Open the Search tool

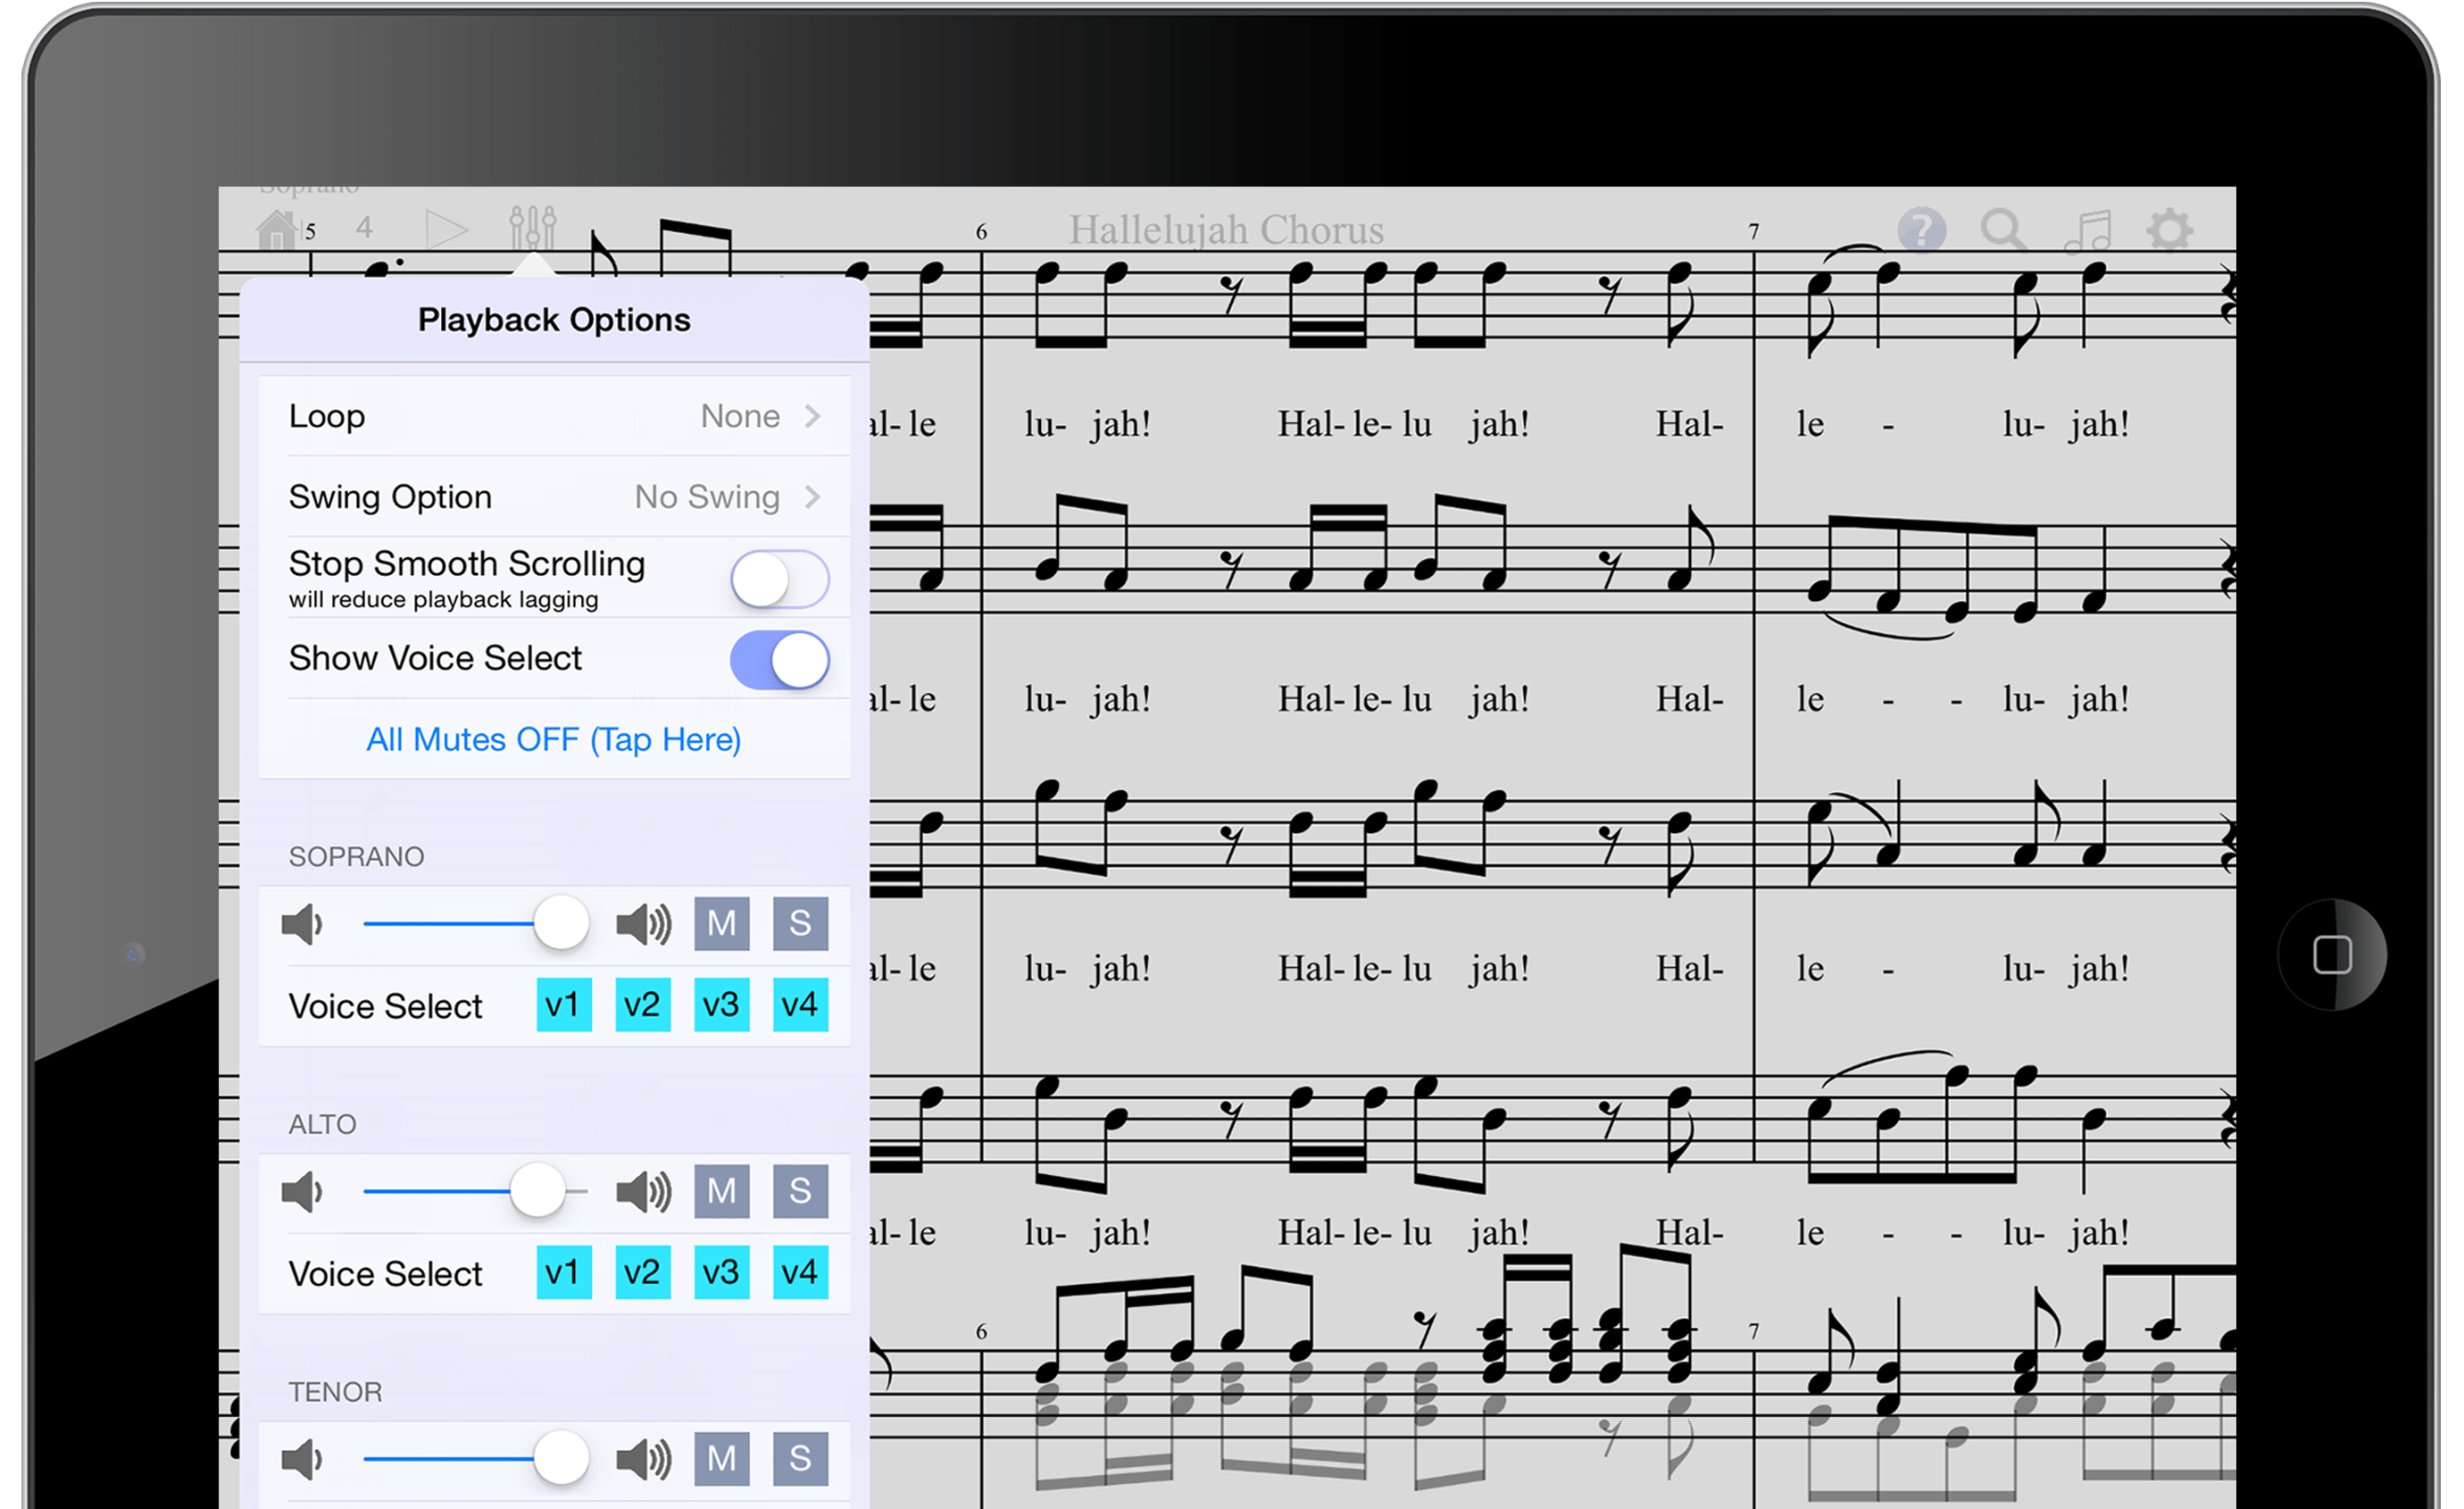[x=2003, y=230]
